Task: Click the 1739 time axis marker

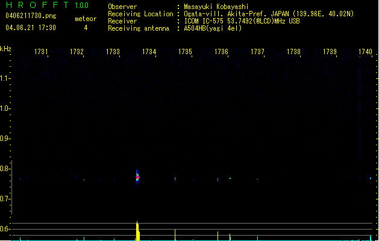Action: [x=330, y=52]
